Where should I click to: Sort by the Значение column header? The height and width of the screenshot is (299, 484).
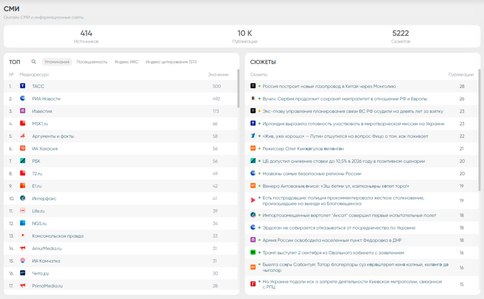[218, 74]
